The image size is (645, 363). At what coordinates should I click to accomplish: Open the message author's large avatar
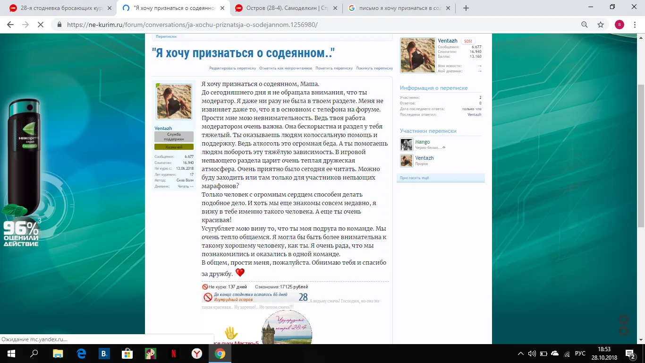pyautogui.click(x=174, y=102)
